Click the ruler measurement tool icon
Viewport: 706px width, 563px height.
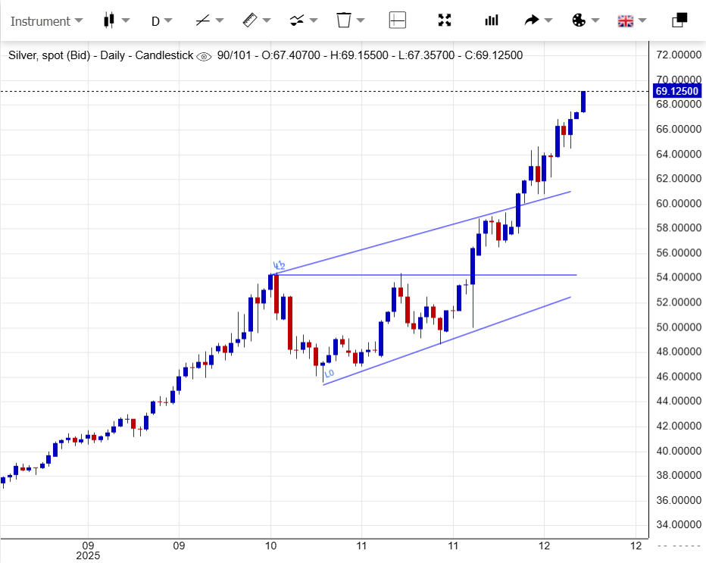click(x=251, y=20)
